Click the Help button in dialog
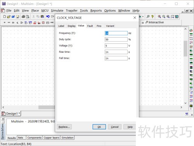The height and width of the screenshot is (146, 194). tap(130, 127)
